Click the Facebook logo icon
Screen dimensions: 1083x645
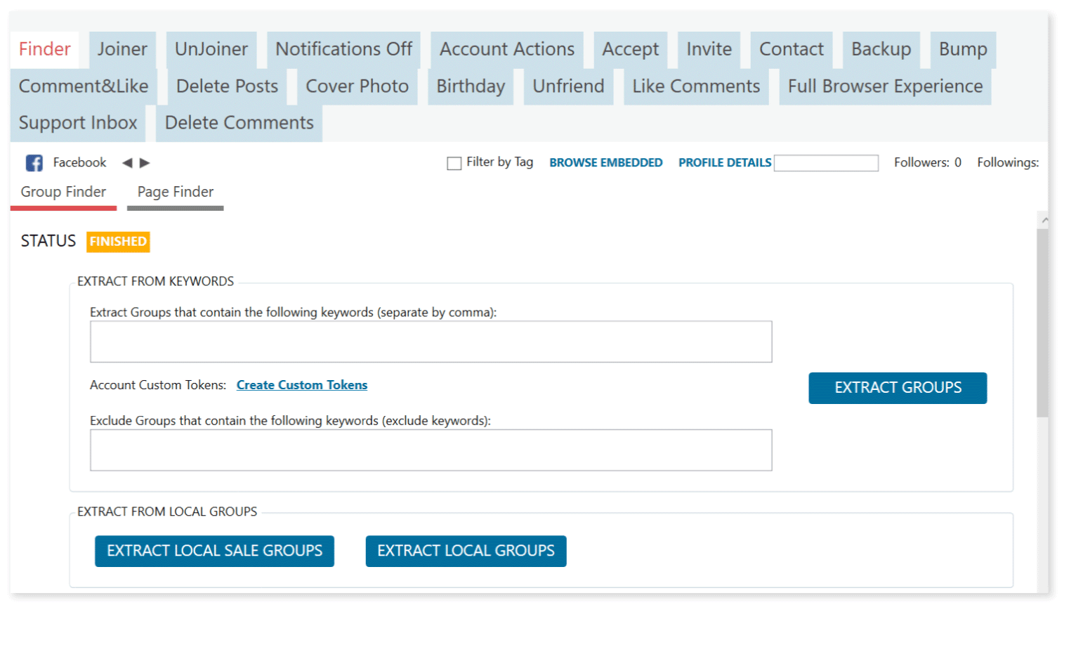[34, 163]
